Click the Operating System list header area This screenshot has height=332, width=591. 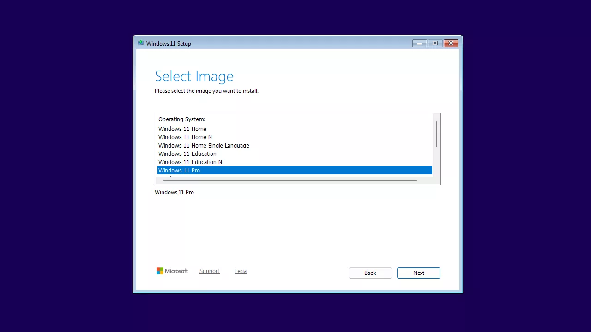181,119
